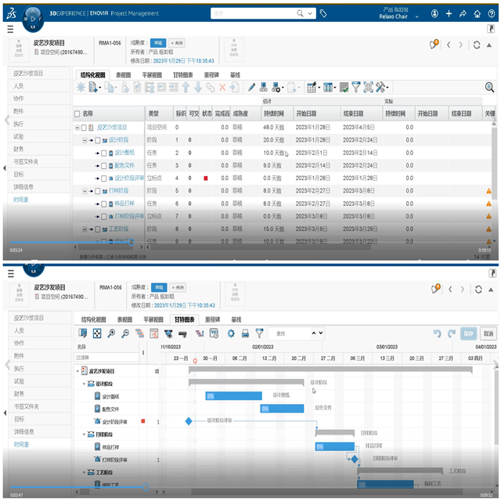Click the plus add icon in header

[x=449, y=13]
